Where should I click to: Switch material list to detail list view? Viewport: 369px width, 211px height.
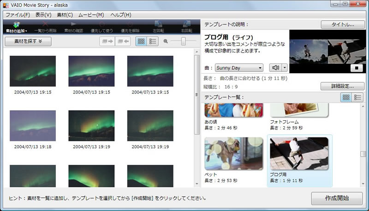(x=152, y=41)
